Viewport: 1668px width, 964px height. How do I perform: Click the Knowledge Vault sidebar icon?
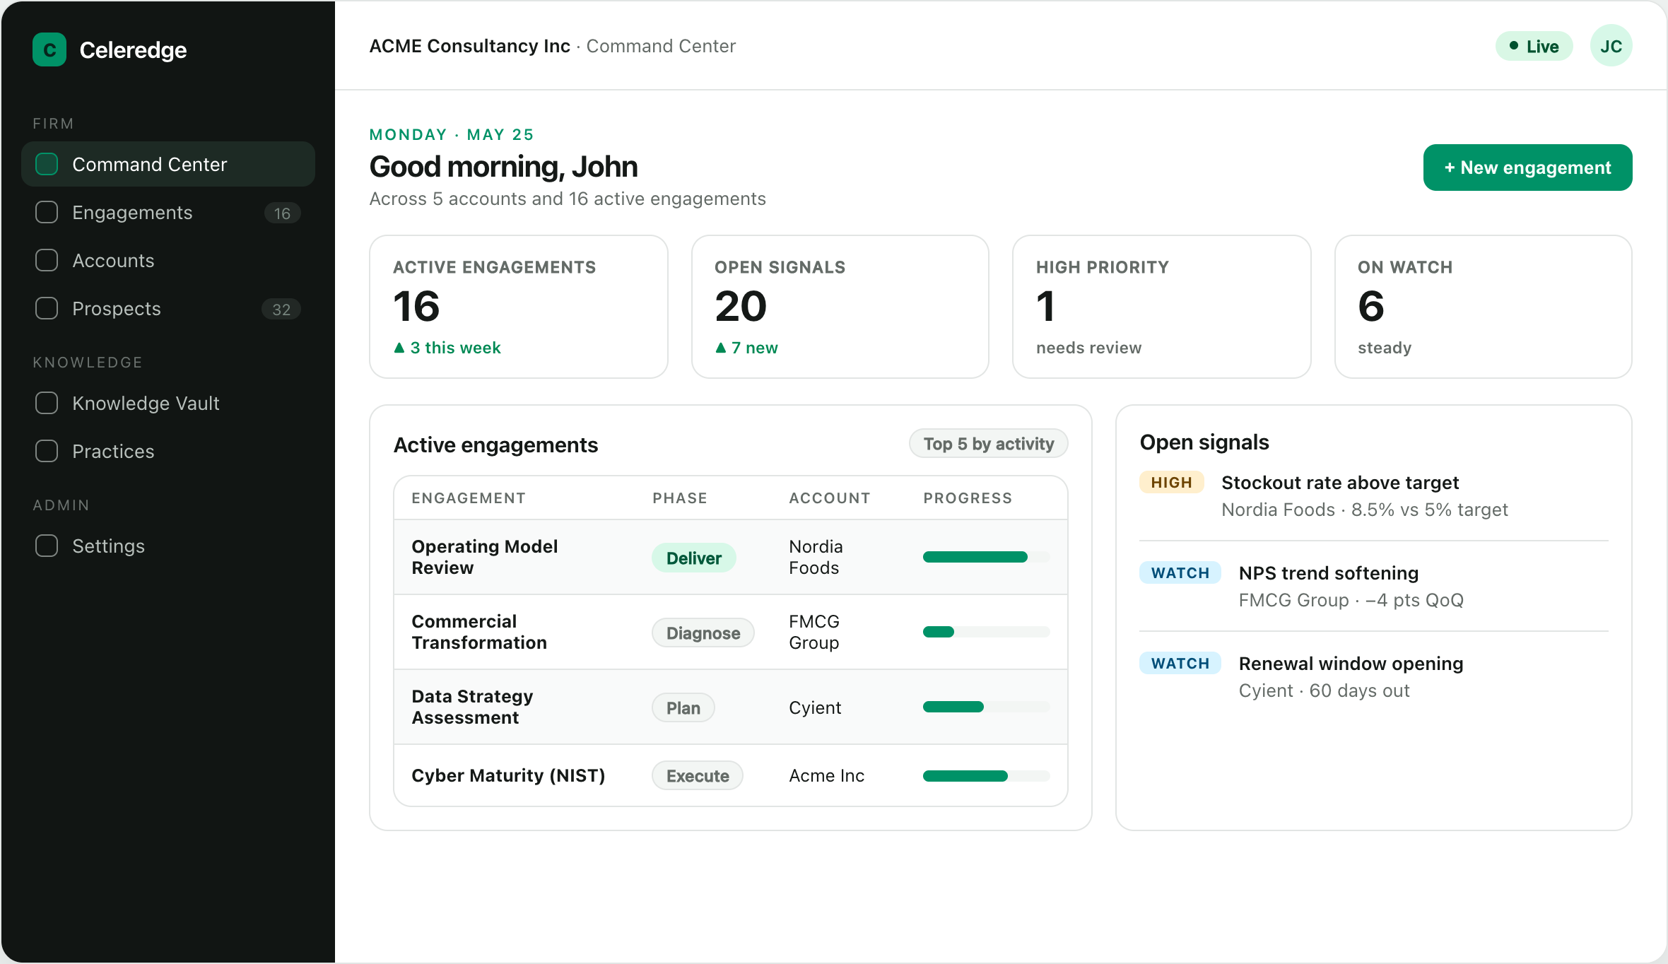(47, 403)
